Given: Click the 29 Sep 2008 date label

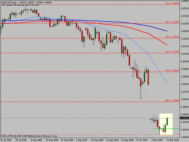Looking at the screenshot, I should click(x=128, y=140).
